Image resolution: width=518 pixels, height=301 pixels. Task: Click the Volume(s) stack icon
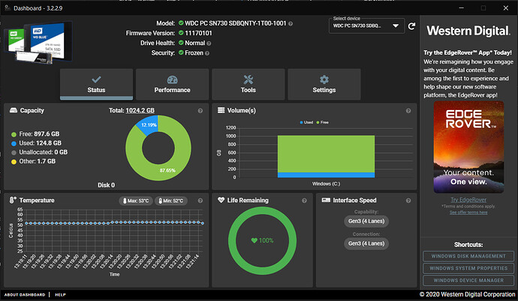point(221,110)
